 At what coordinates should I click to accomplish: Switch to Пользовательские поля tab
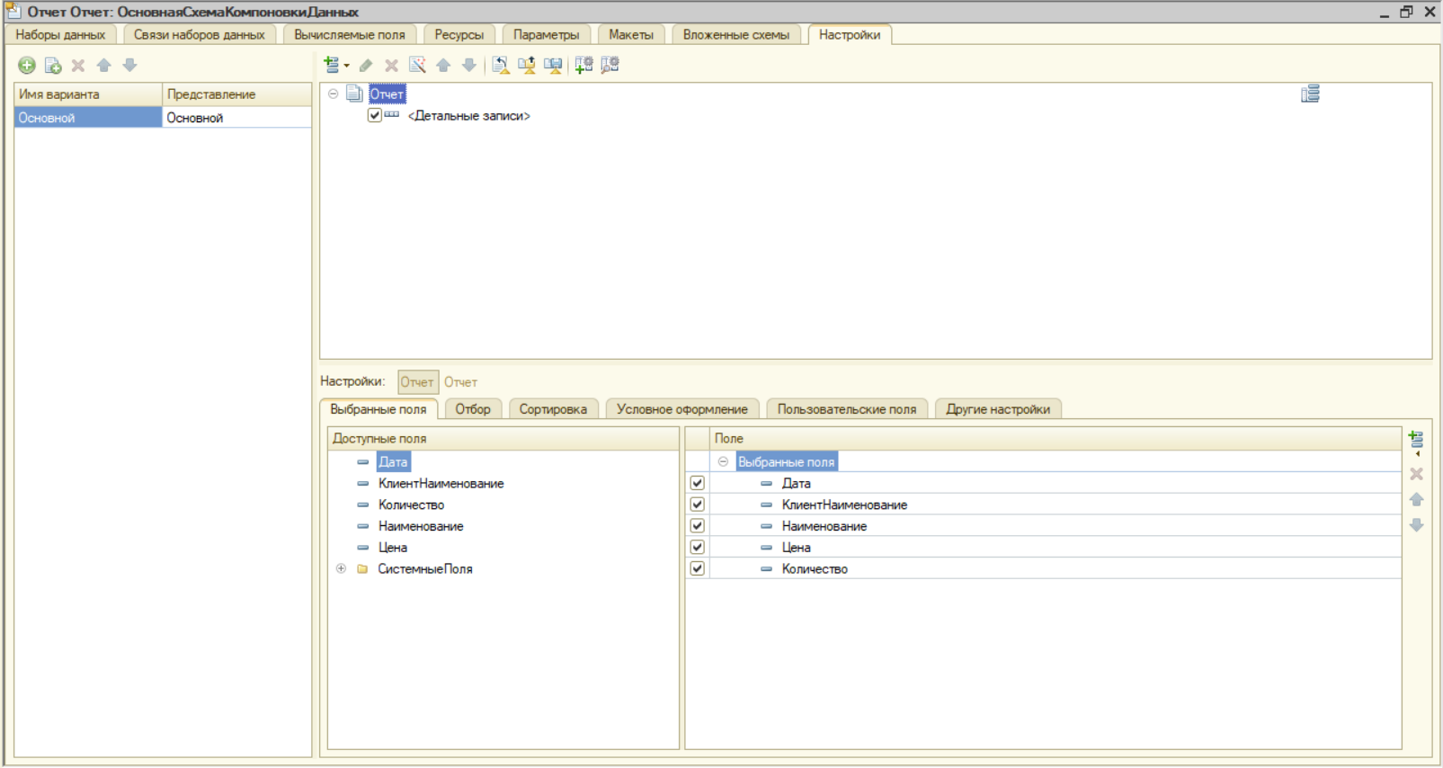coord(847,409)
